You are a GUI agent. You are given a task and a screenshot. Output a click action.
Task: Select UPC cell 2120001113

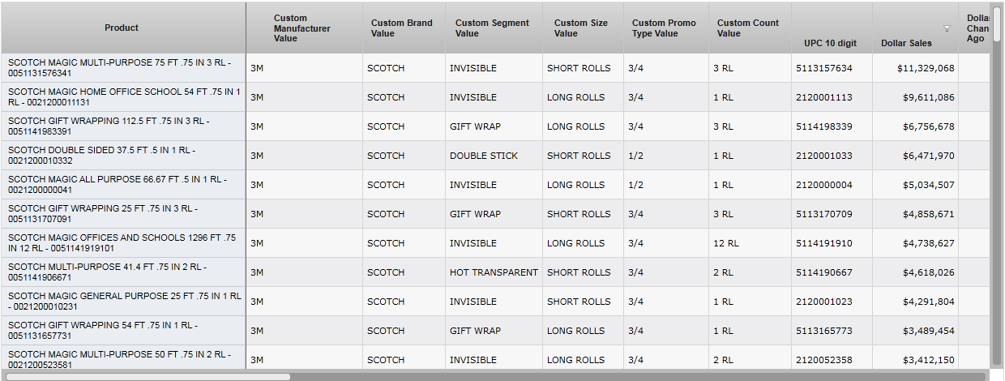pyautogui.click(x=823, y=97)
